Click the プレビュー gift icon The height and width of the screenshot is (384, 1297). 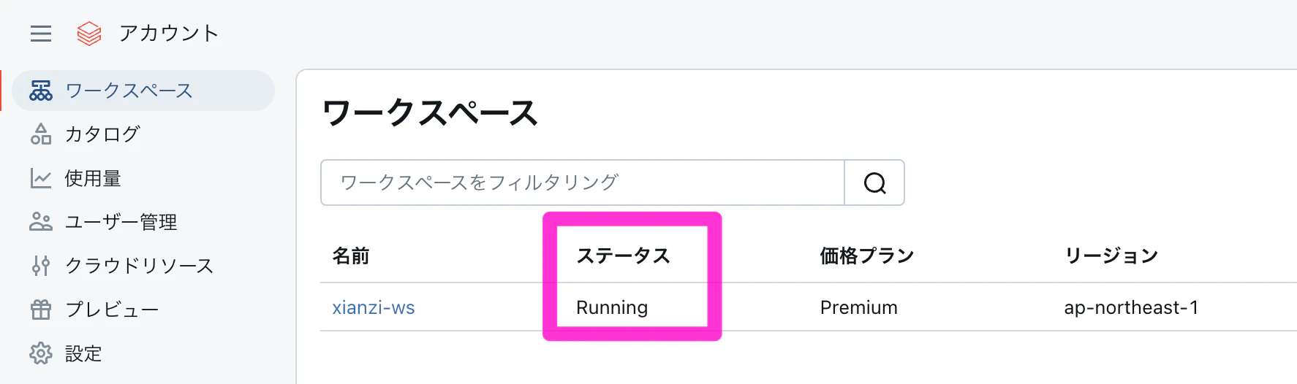[x=41, y=310]
